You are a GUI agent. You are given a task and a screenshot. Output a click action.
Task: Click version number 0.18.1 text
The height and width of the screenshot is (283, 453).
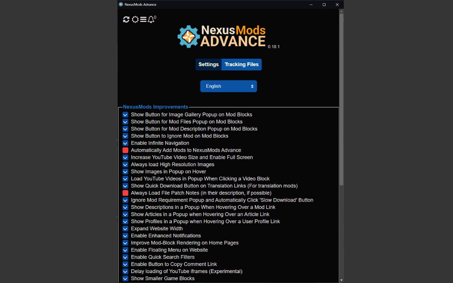[x=274, y=47]
